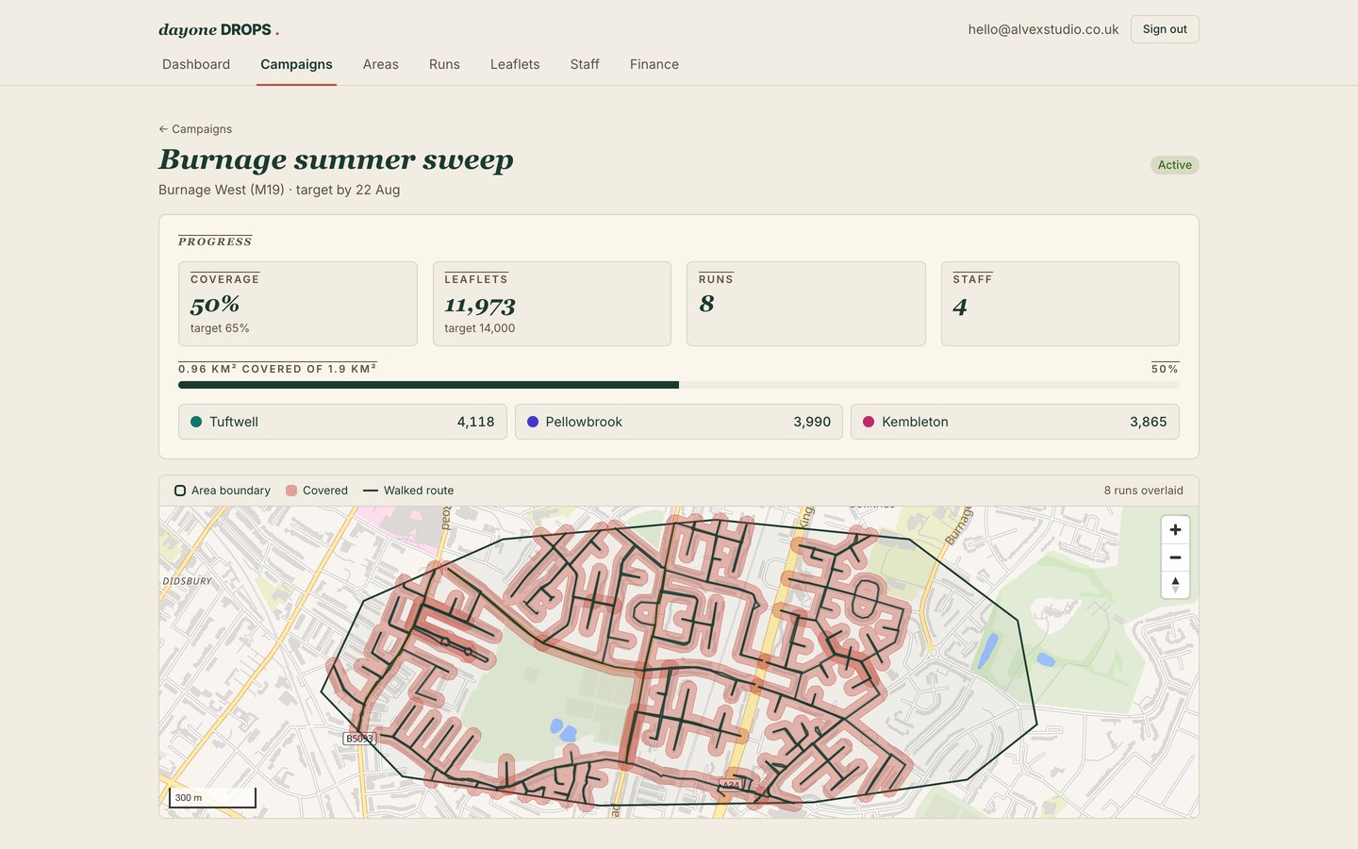1358x849 pixels.
Task: Click the Kembleton magenta dot
Action: [x=869, y=422]
